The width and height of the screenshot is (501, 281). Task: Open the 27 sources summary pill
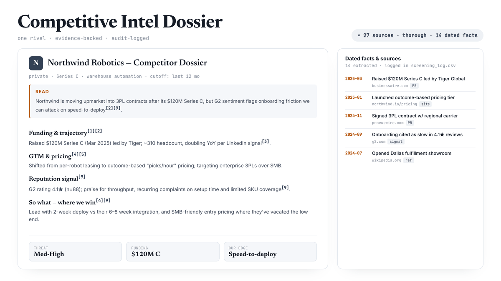(x=417, y=35)
